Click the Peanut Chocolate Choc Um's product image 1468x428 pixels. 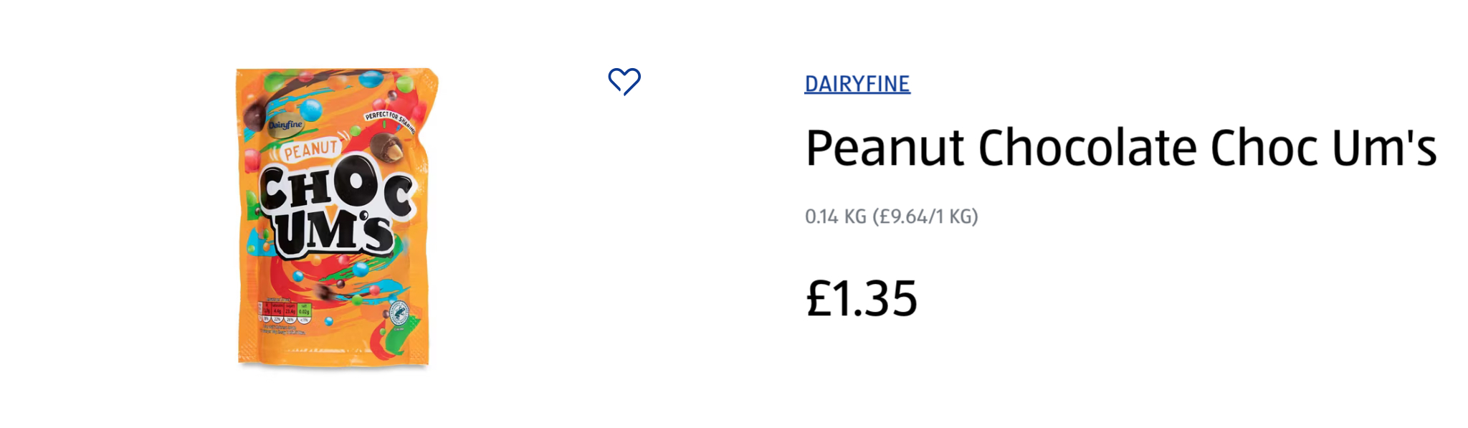[x=335, y=218]
